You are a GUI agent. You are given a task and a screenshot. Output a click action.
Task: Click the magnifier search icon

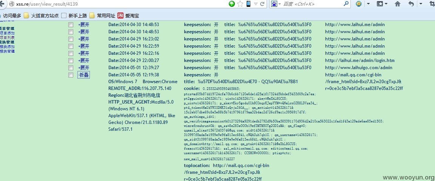click(346, 4)
